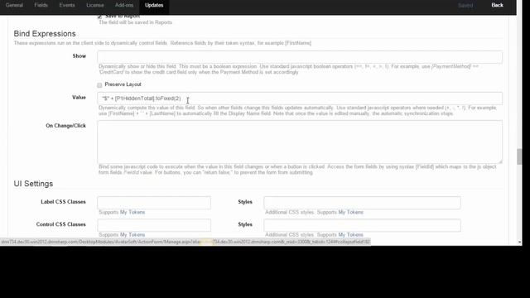The image size is (530, 298).
Task: Open the Add-ons tab
Action: (124, 5)
